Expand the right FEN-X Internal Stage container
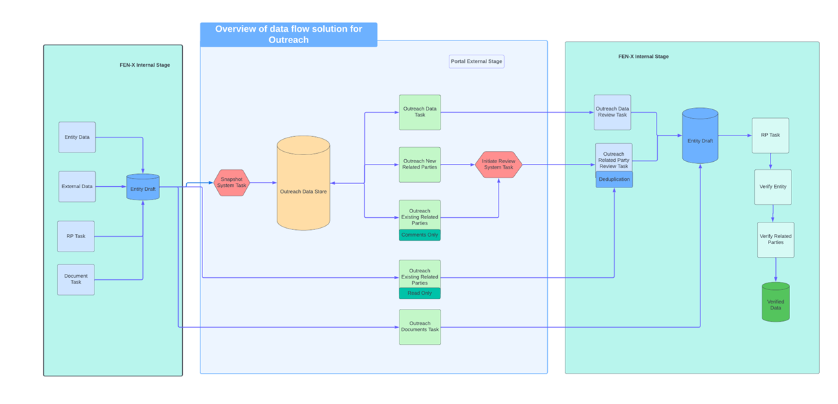This screenshot has height=404, width=838. pos(643,57)
